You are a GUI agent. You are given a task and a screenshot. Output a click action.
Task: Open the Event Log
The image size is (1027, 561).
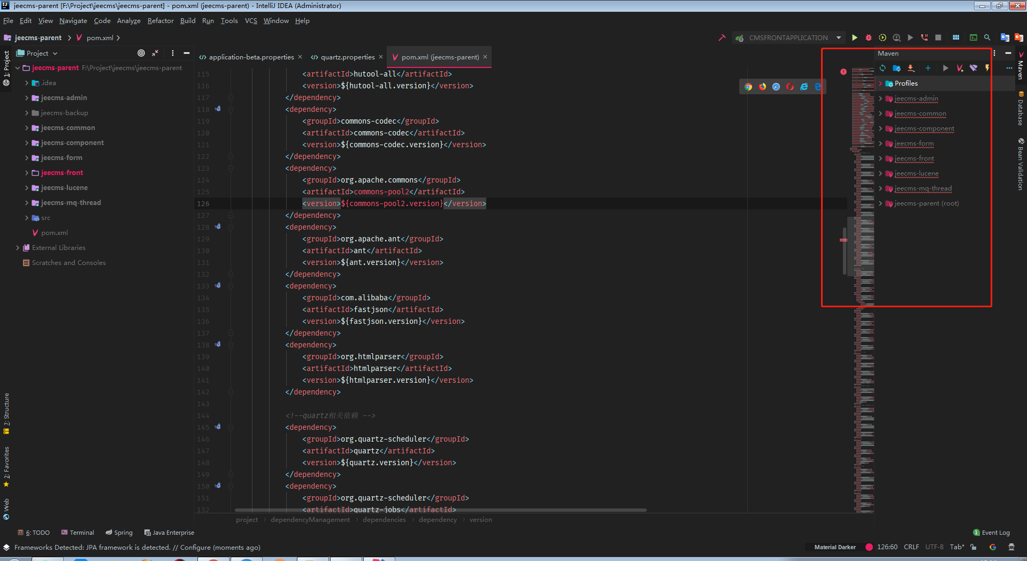991,533
